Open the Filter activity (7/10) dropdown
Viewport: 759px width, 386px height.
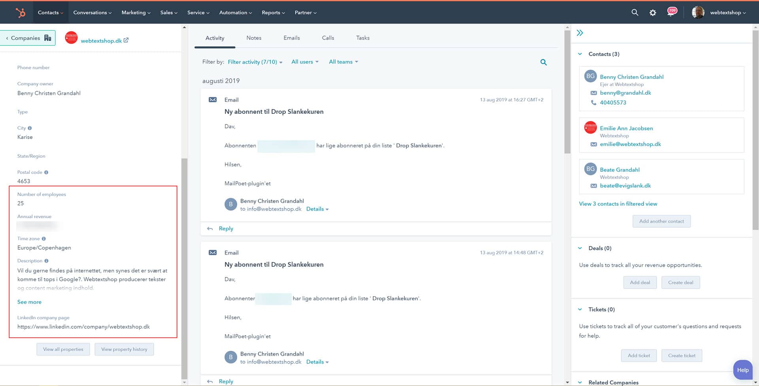[255, 62]
